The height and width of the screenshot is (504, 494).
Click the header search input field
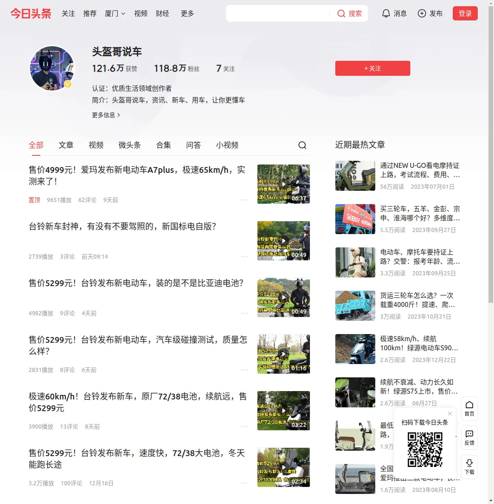(x=278, y=13)
